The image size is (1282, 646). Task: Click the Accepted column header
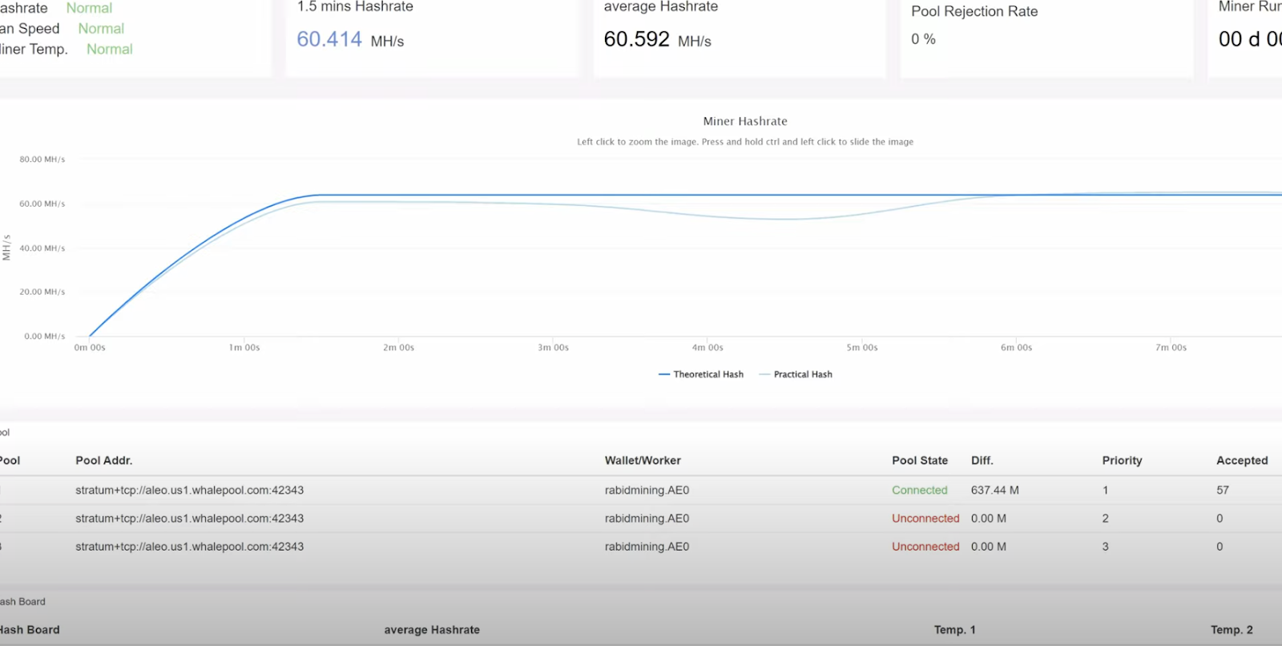(x=1242, y=461)
